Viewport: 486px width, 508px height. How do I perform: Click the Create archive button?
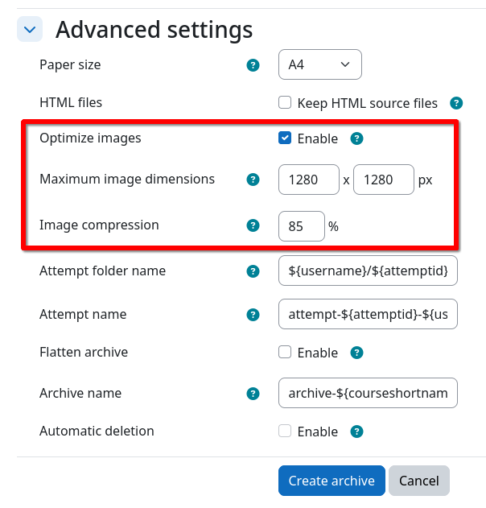coord(332,481)
